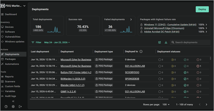The width and height of the screenshot is (214, 111).
Task: Click the horizontal table scrollbar
Action: coord(99,99)
